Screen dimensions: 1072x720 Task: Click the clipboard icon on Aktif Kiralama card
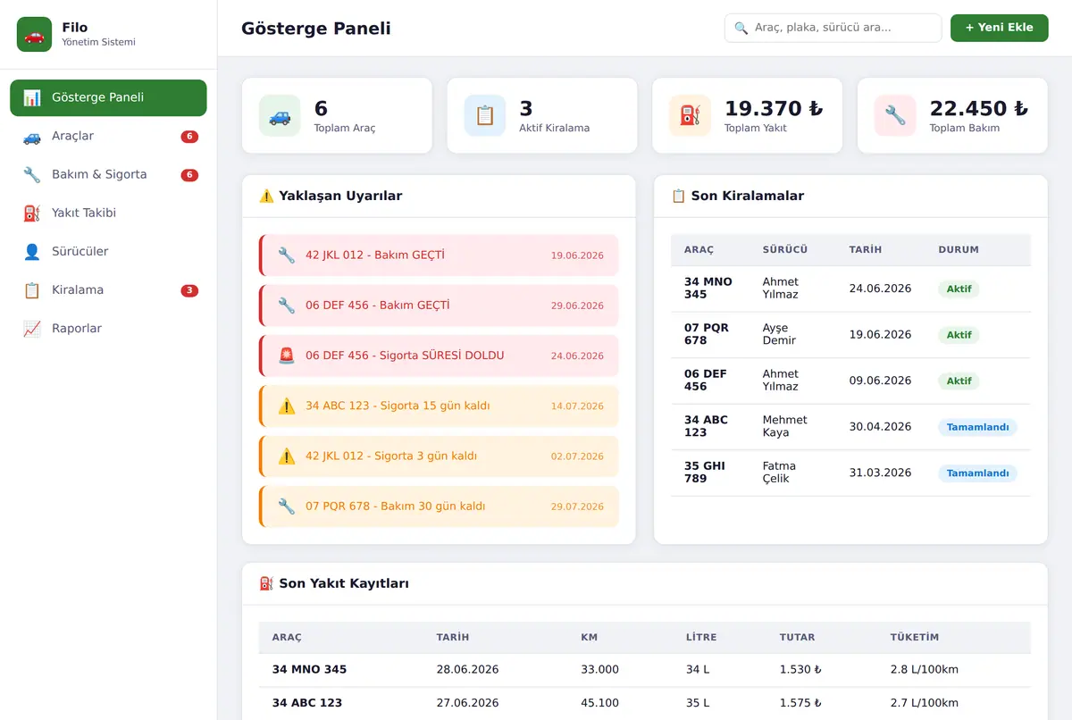coord(485,115)
